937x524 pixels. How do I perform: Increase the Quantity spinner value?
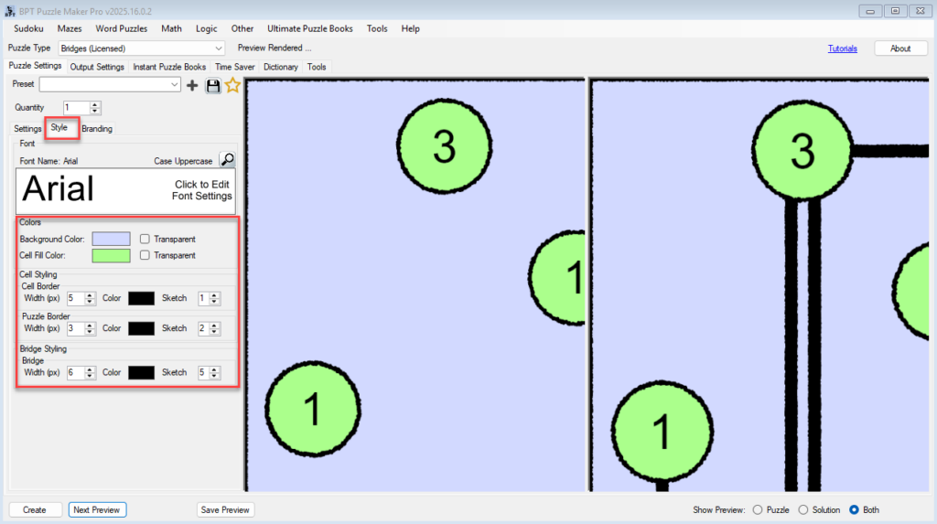coord(95,104)
